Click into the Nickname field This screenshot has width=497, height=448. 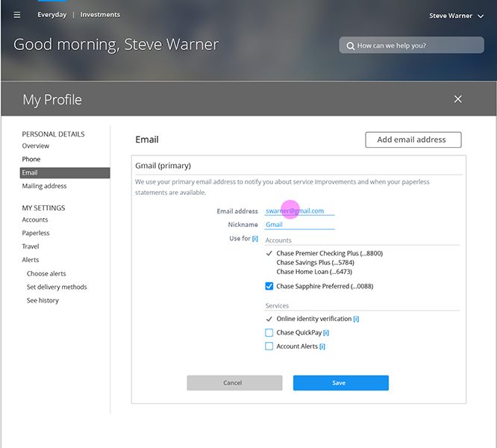pos(299,225)
